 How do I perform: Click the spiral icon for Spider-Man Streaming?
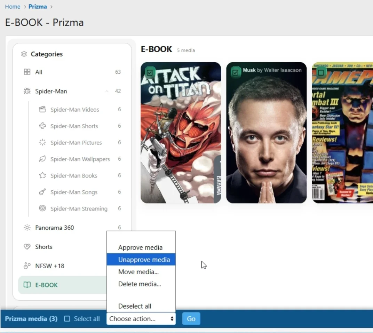click(x=42, y=208)
